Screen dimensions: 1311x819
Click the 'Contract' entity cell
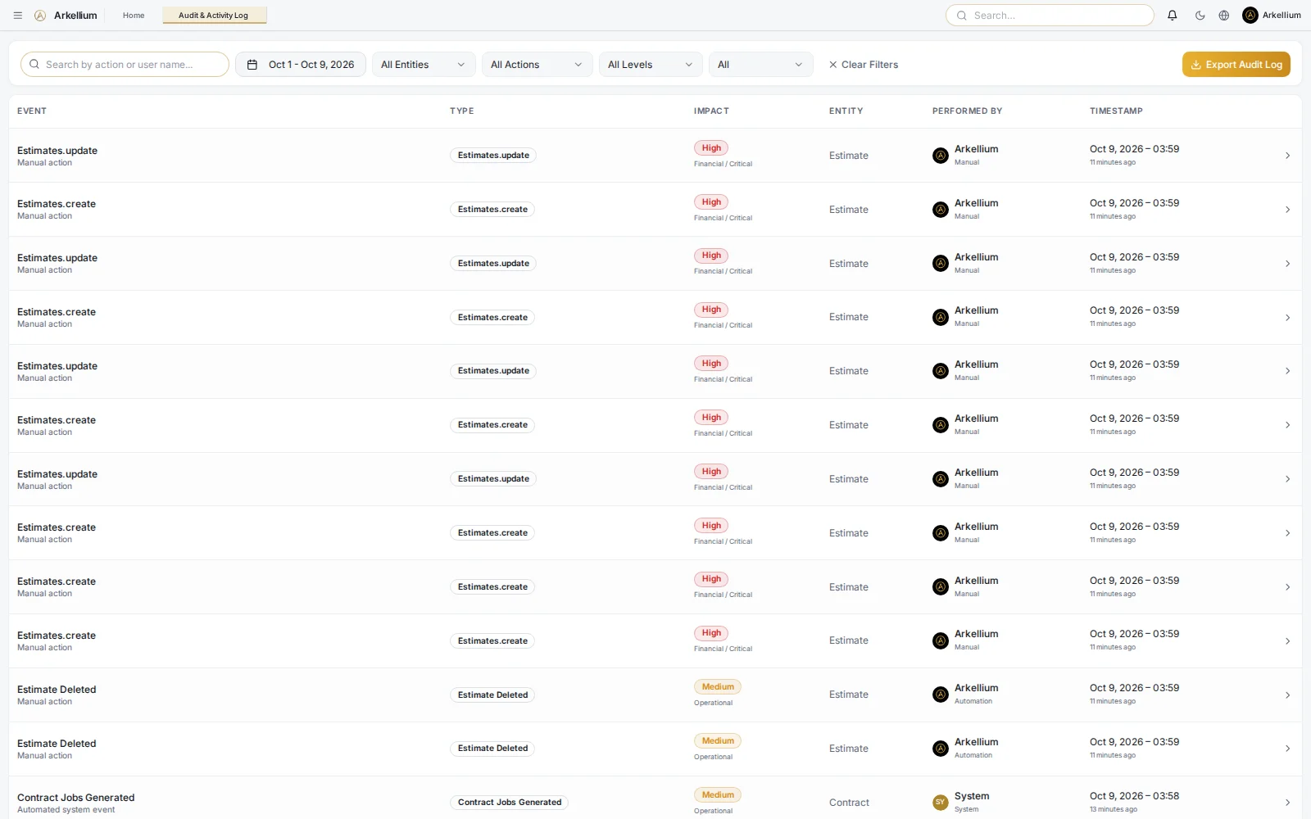(x=849, y=803)
